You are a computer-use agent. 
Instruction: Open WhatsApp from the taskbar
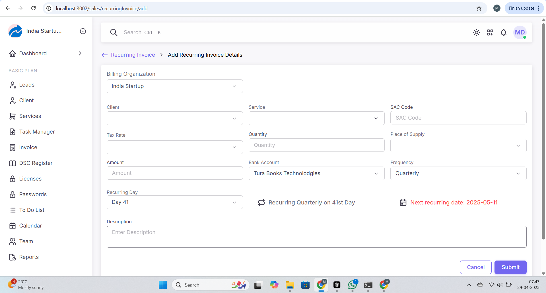[x=352, y=285]
